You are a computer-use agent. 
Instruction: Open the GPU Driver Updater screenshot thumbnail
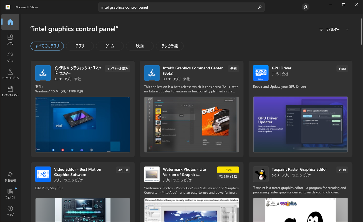pos(301,125)
